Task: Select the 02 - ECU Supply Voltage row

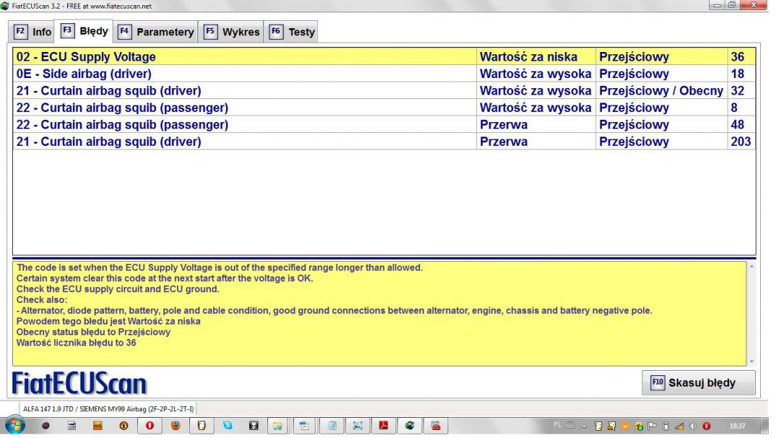Action: [384, 56]
